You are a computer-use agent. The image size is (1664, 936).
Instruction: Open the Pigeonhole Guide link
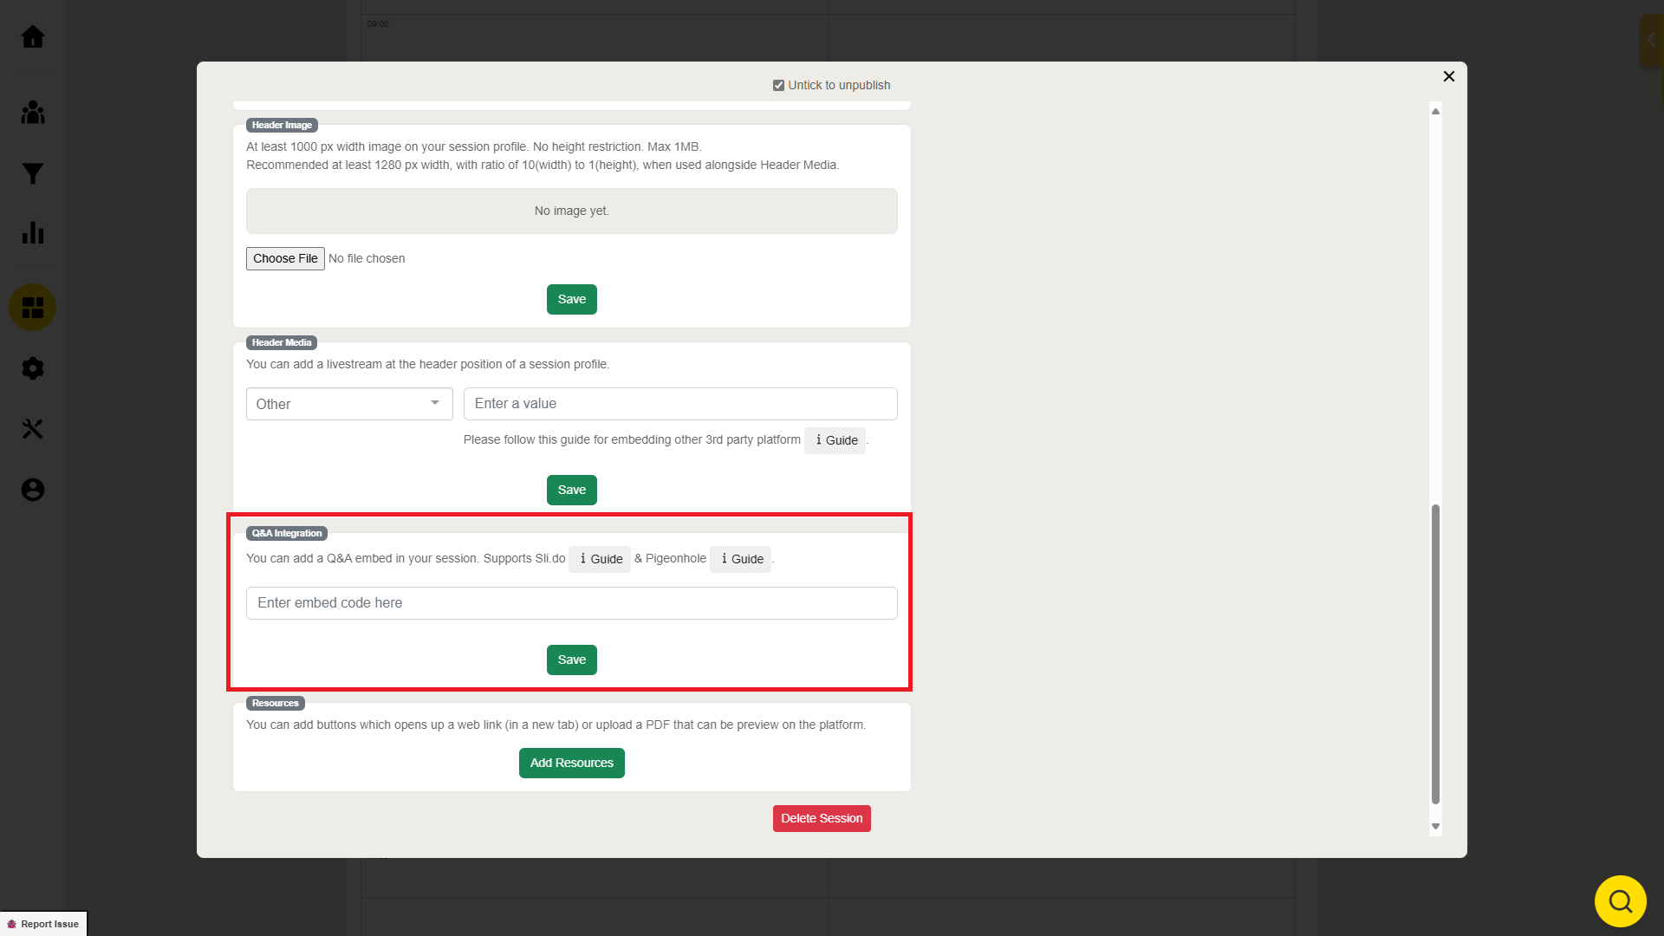[x=741, y=559]
